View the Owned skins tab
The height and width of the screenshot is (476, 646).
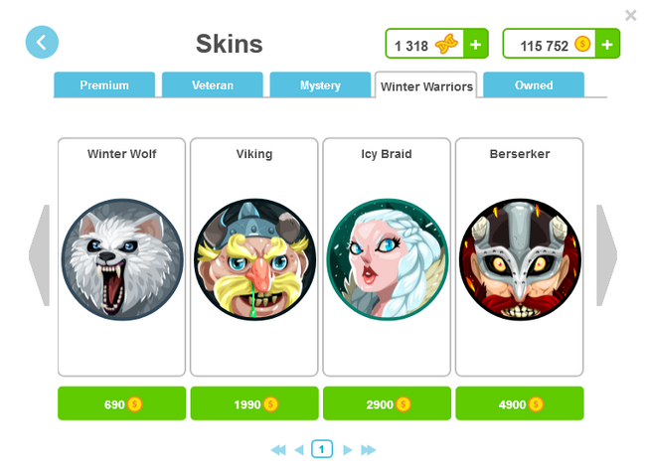coord(534,84)
